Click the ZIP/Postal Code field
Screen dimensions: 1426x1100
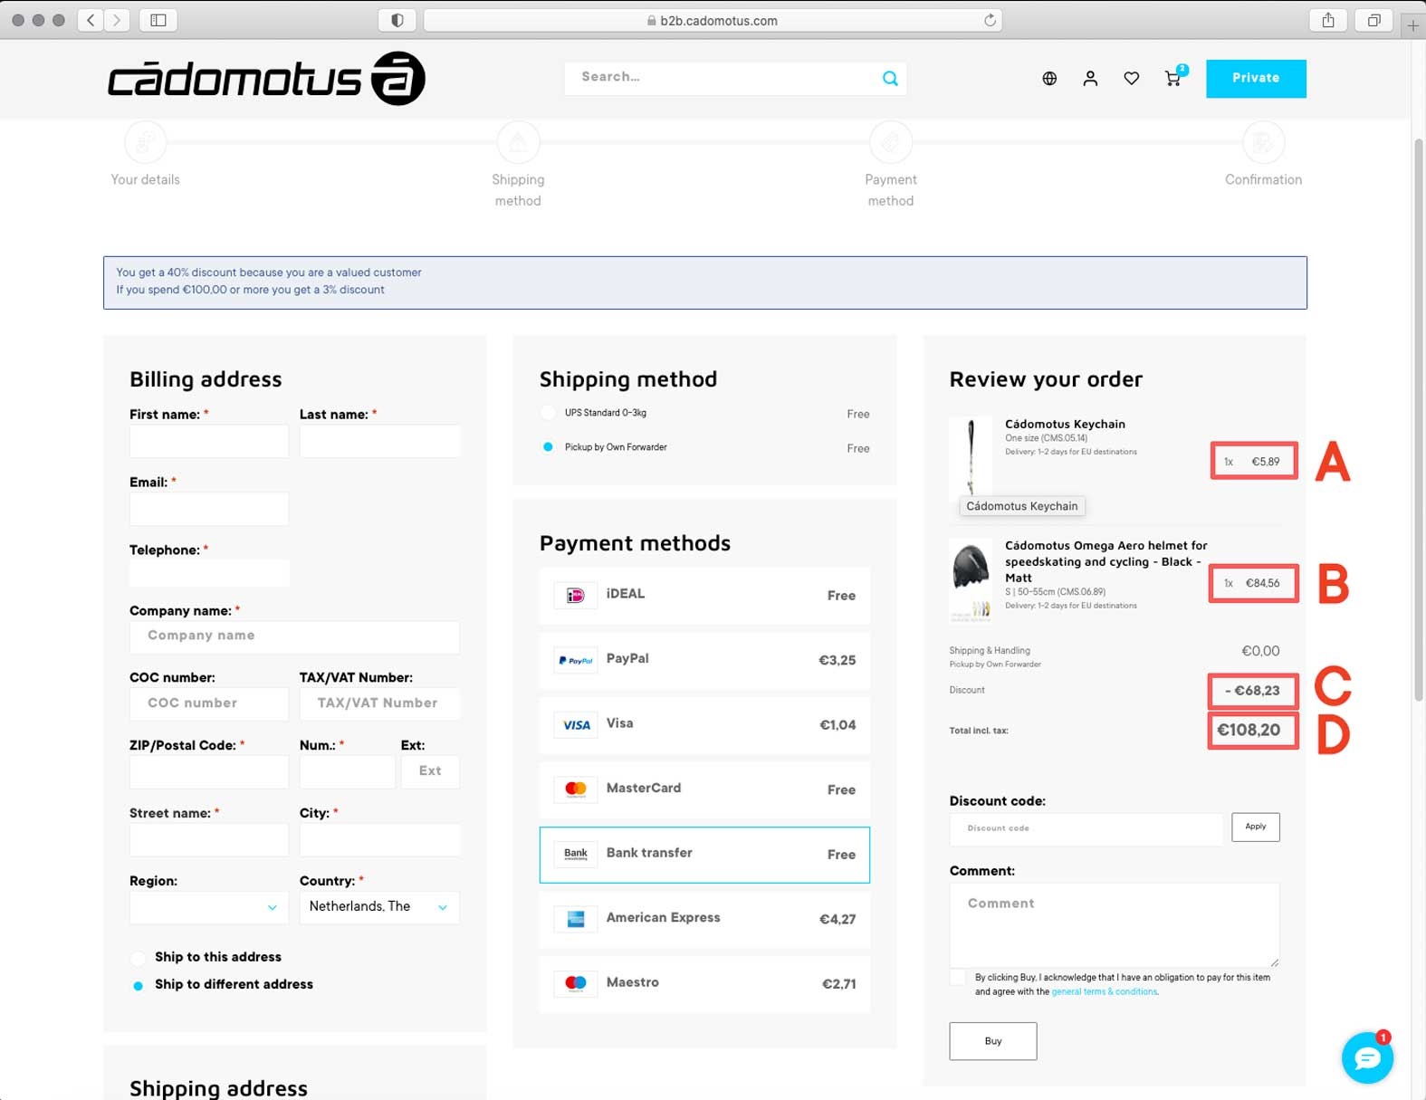(x=209, y=772)
